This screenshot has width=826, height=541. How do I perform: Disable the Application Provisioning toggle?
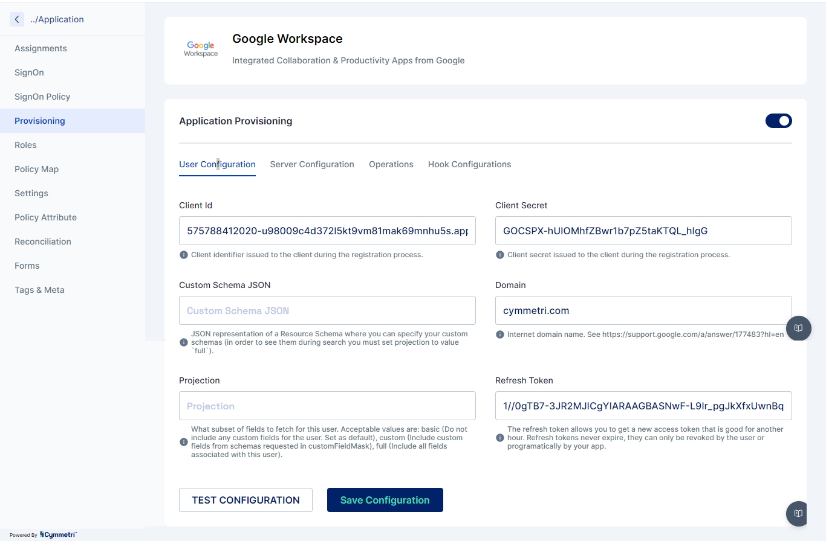tap(779, 121)
